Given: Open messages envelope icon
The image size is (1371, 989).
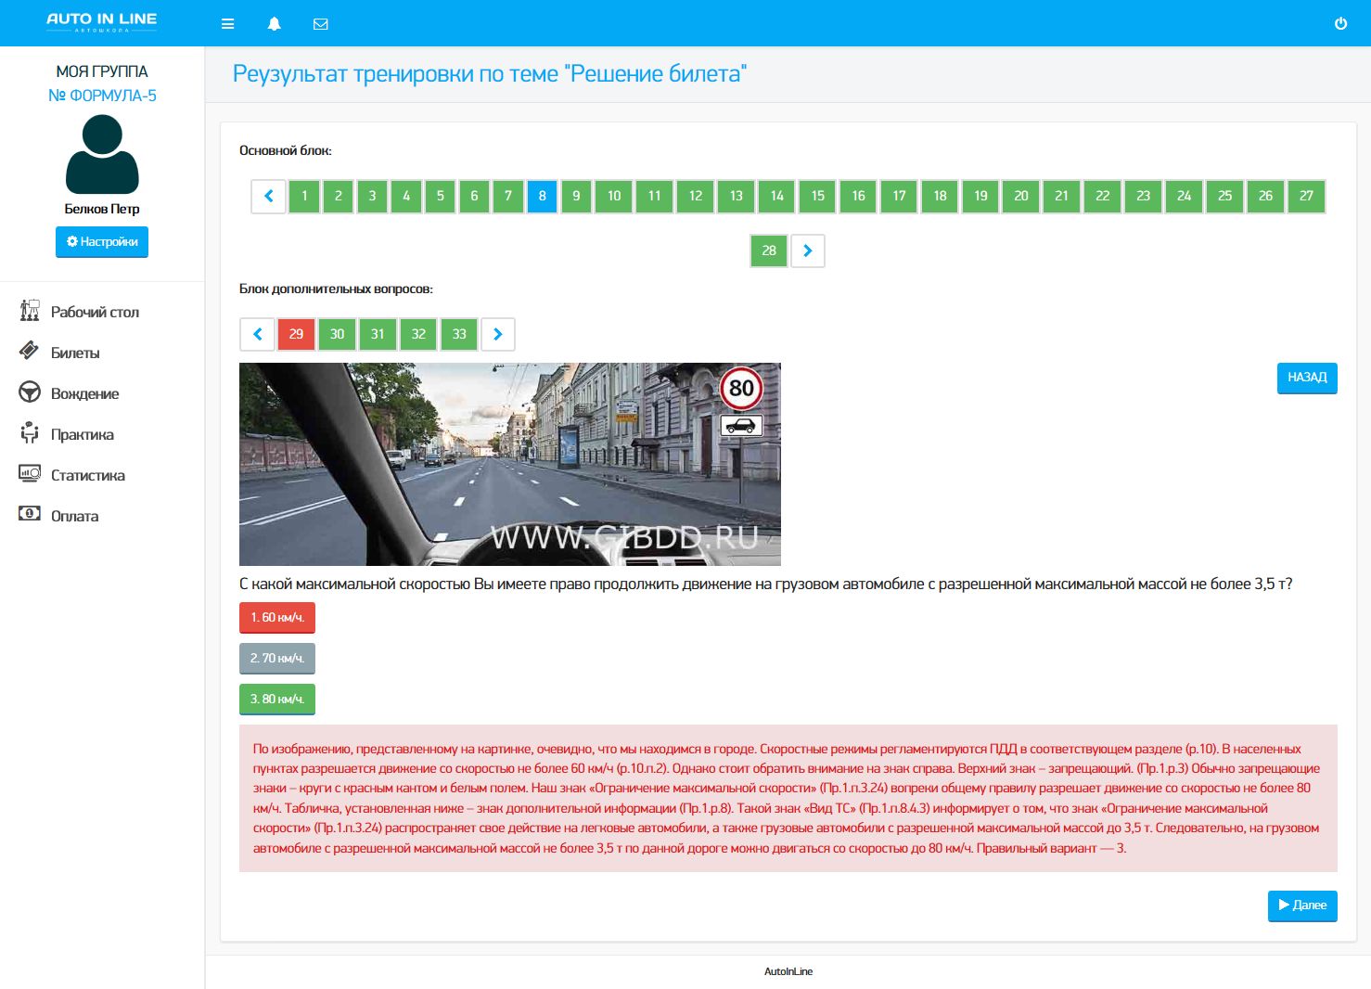Looking at the screenshot, I should 321,24.
